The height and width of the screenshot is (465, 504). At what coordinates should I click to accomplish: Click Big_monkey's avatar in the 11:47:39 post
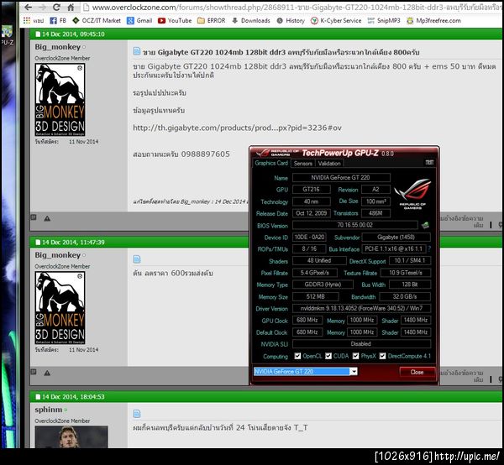60,308
